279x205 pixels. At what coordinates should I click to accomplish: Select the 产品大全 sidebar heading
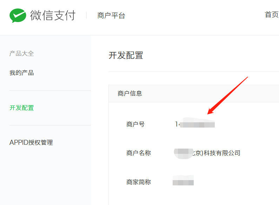coord(21,54)
